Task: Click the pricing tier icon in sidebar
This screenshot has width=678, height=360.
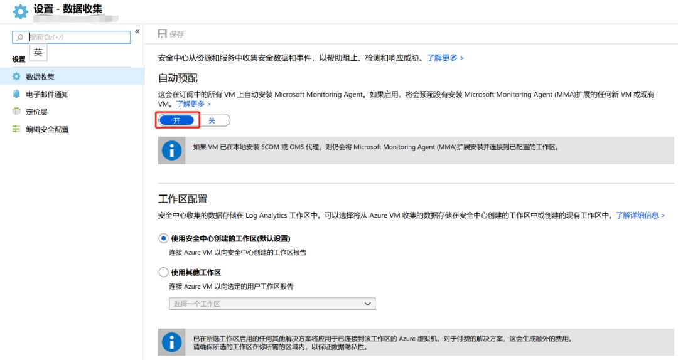Action: point(16,112)
